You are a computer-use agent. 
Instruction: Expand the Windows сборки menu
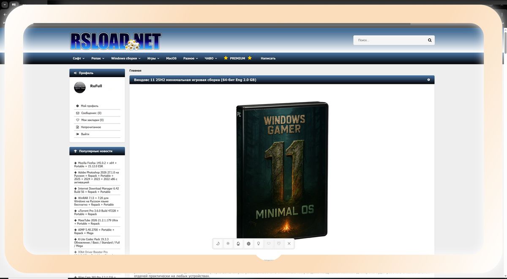pyautogui.click(x=126, y=59)
